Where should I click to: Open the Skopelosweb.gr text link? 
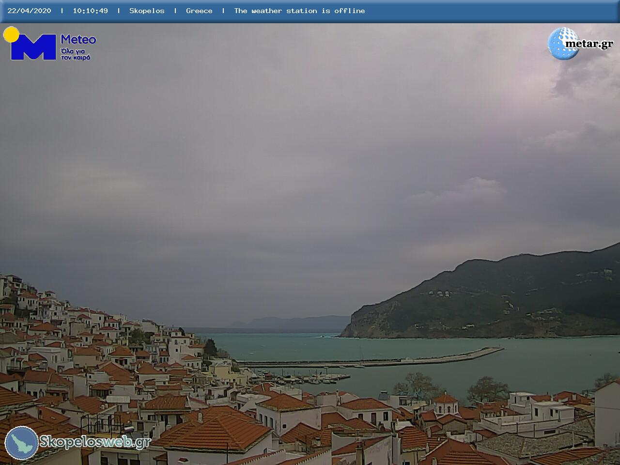(95, 442)
